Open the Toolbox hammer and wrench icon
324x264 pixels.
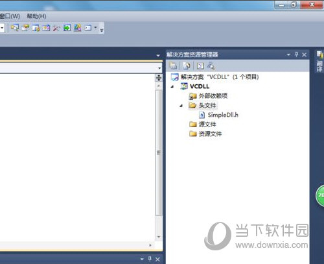pyautogui.click(x=56, y=28)
